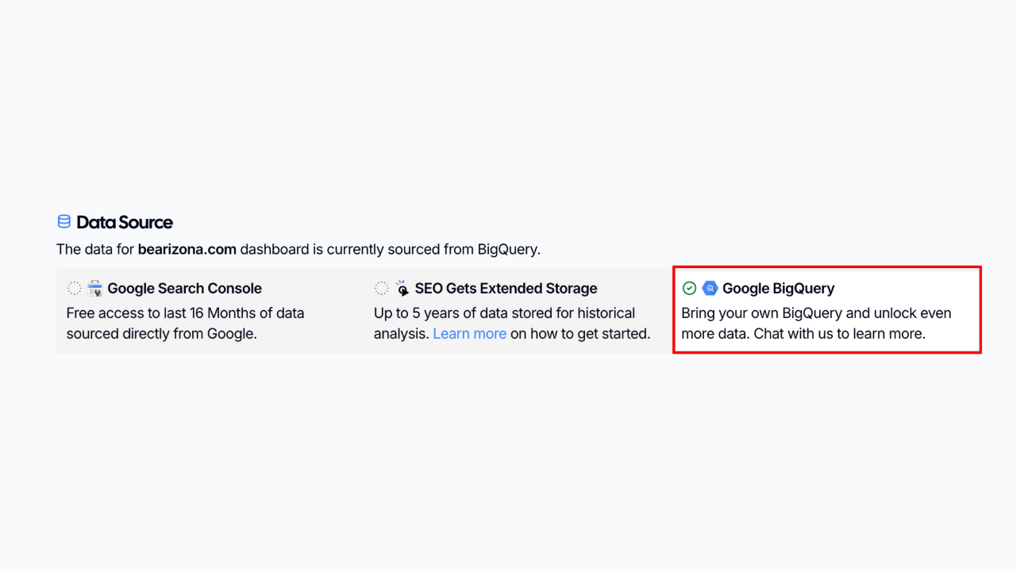
Task: Click the Google Search Console heading text
Action: tap(184, 288)
